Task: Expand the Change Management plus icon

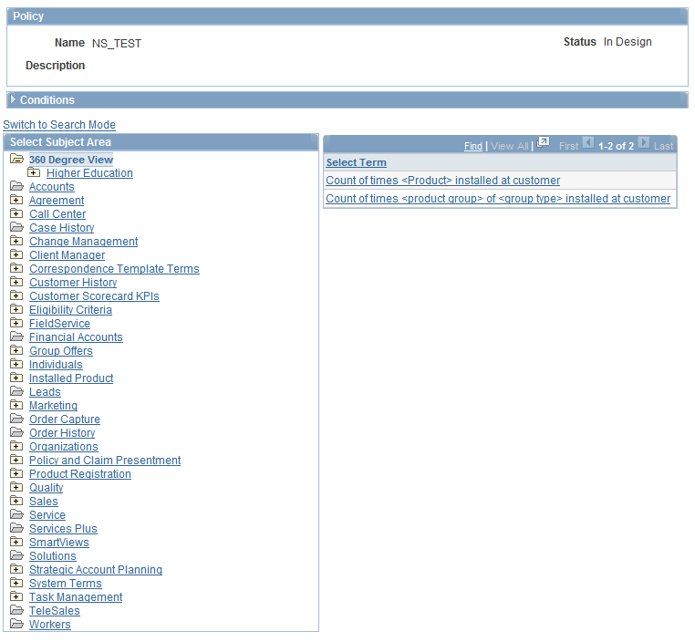Action: [16, 241]
